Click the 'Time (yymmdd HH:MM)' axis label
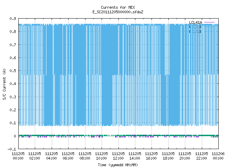 (x=118, y=165)
